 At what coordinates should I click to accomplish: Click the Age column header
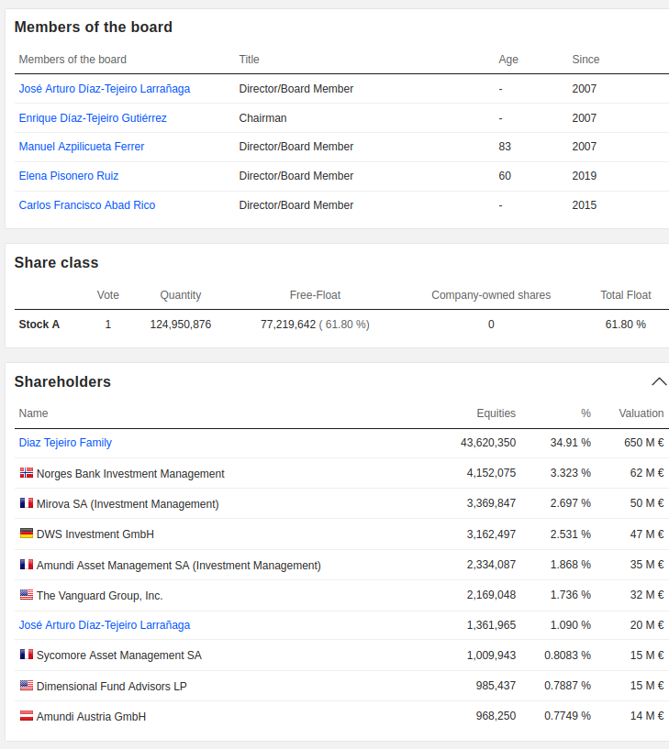pyautogui.click(x=508, y=60)
